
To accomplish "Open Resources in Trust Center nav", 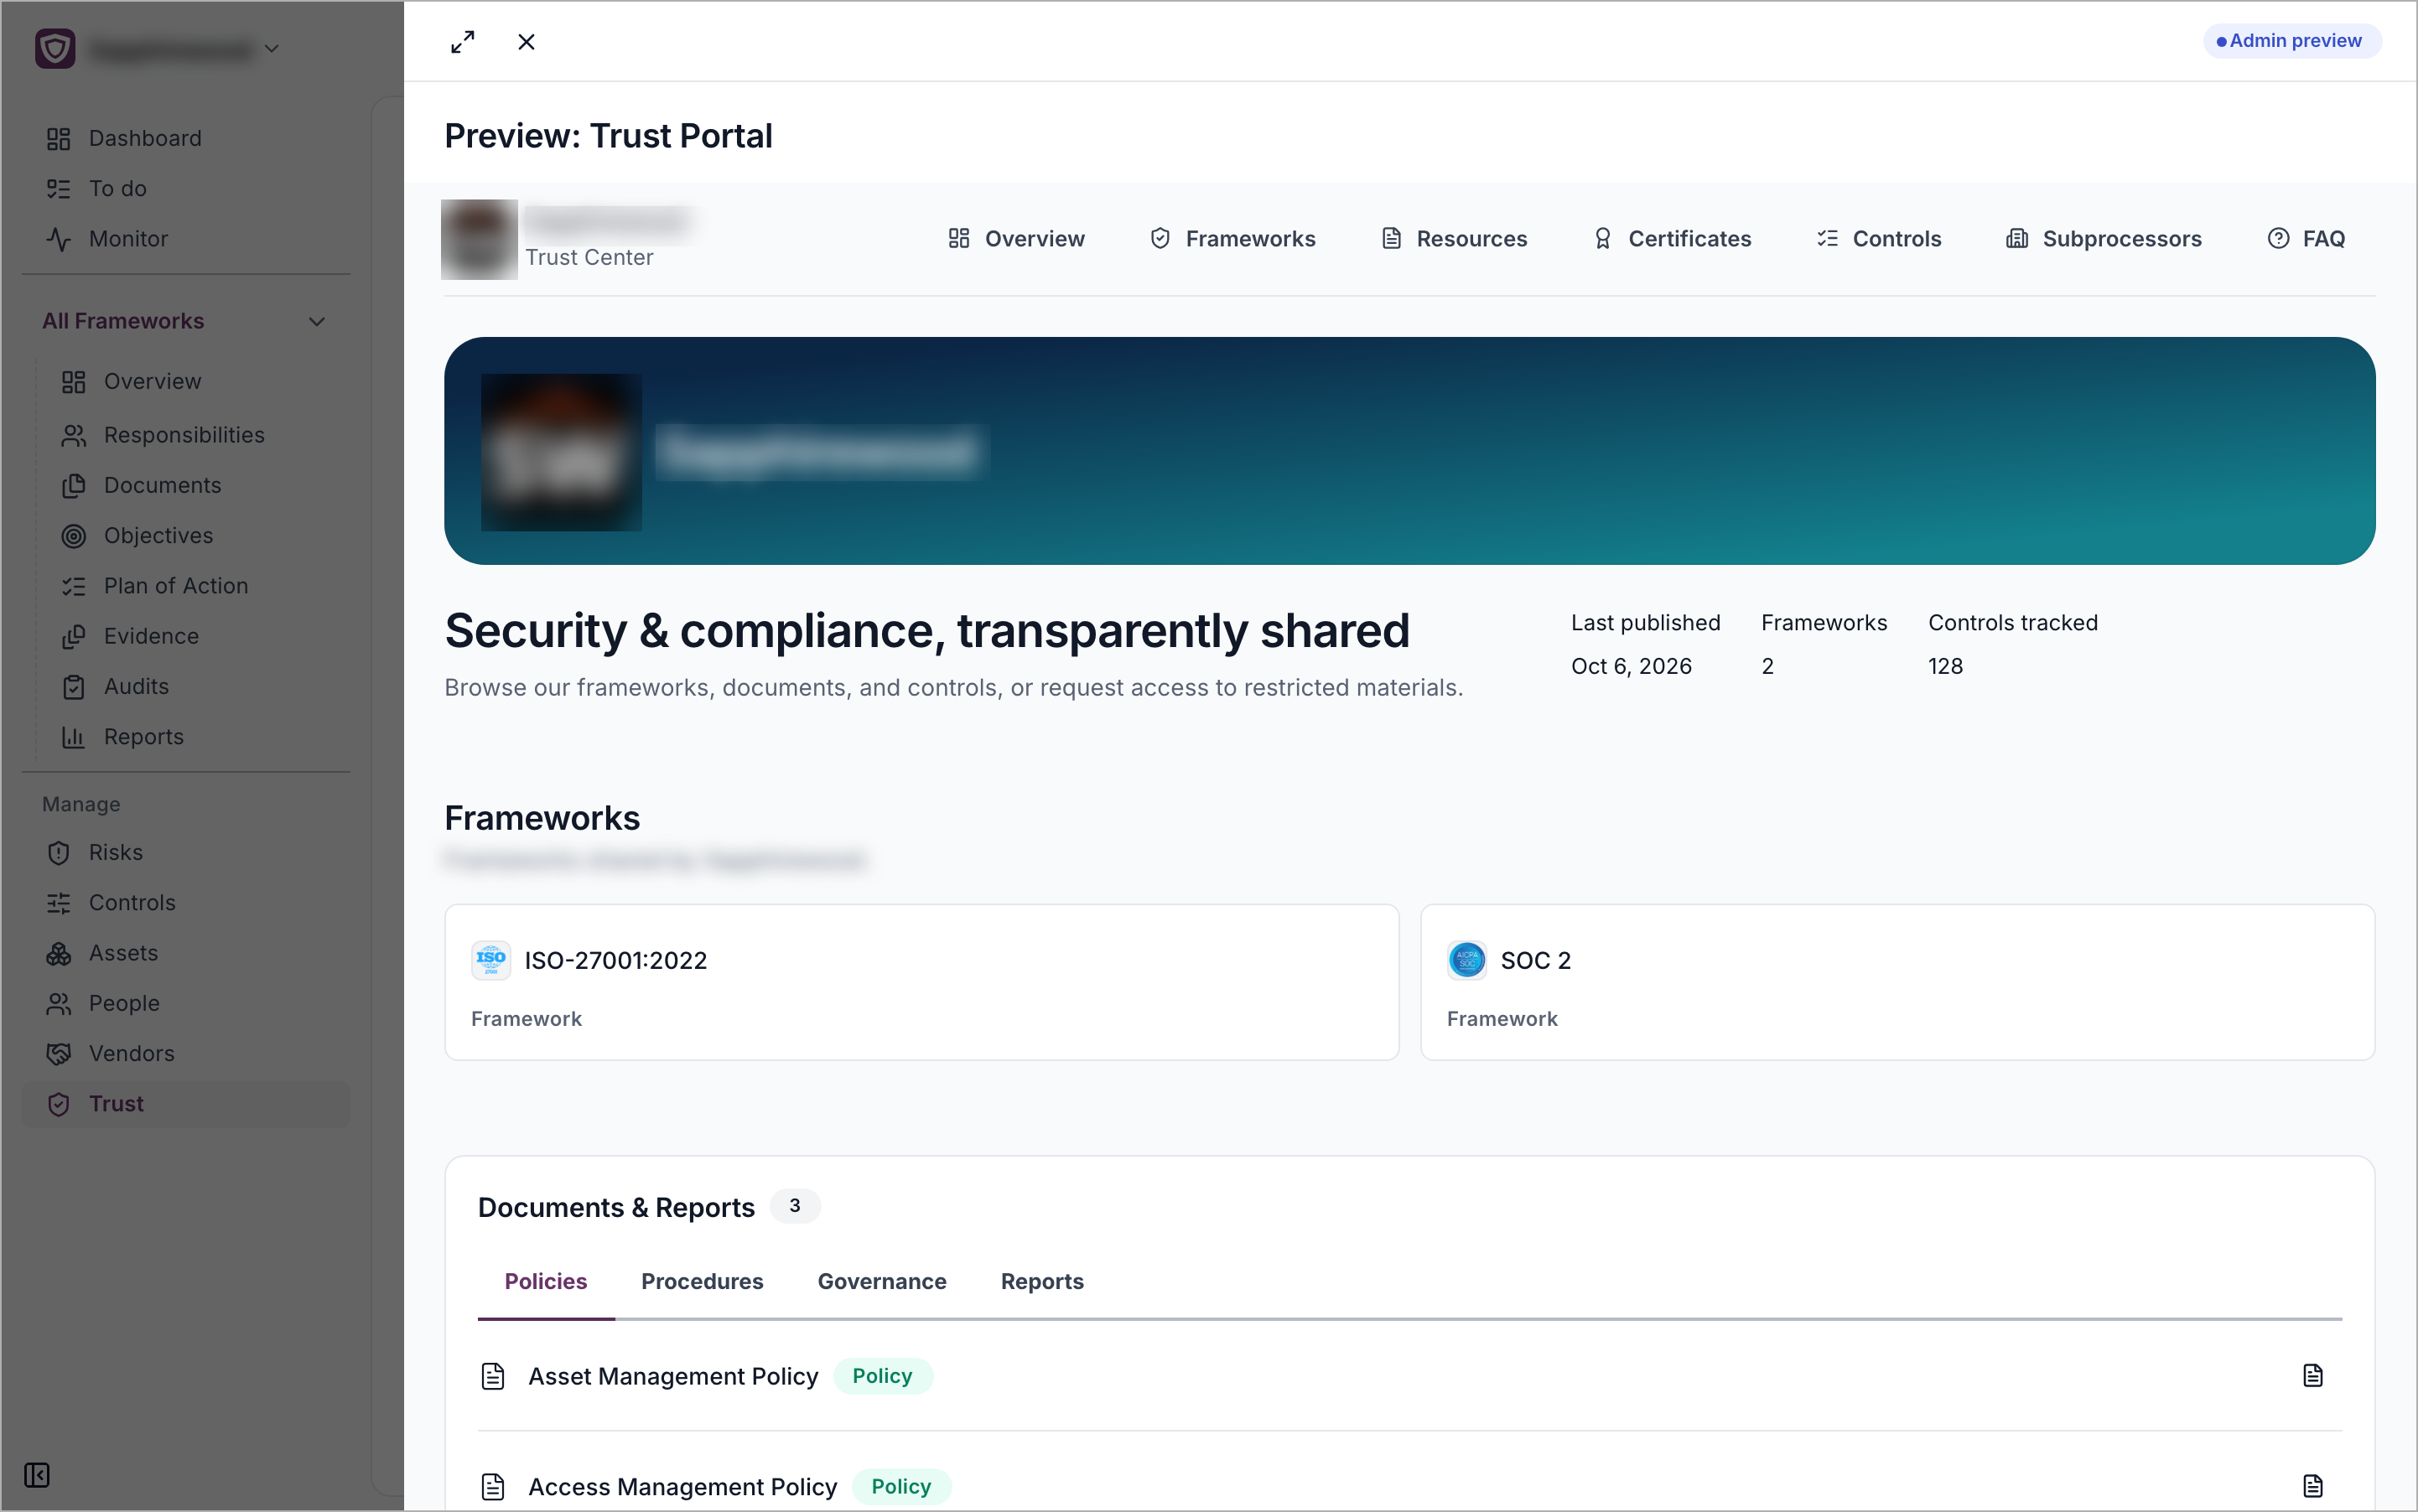I will point(1455,238).
